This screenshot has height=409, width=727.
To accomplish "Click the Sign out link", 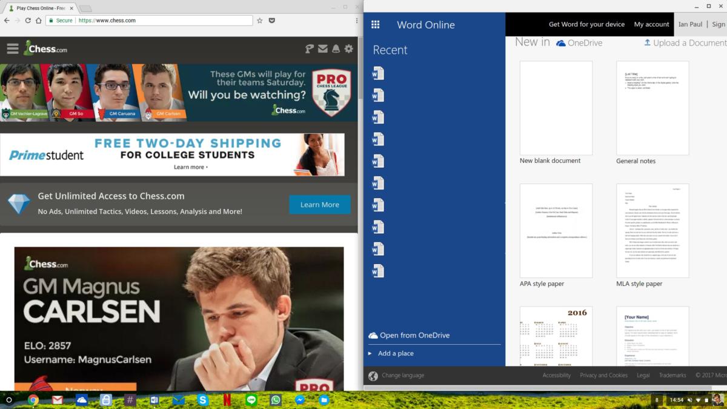I will (719, 24).
